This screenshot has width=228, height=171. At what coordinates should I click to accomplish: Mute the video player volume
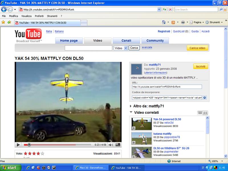(111, 145)
